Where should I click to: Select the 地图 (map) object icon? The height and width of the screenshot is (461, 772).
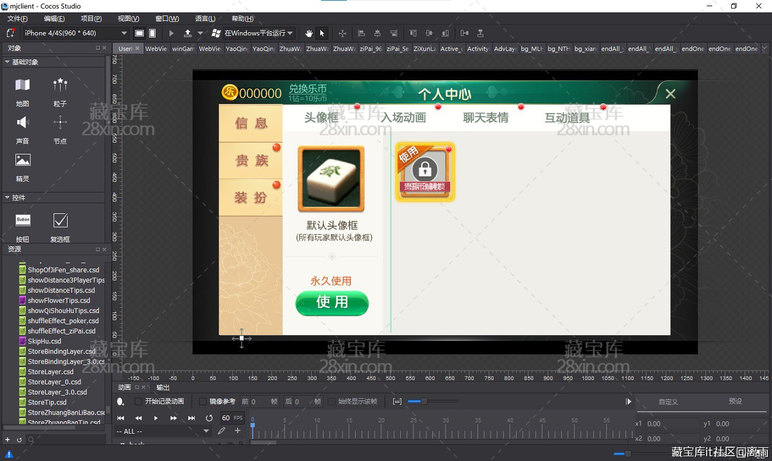click(23, 86)
